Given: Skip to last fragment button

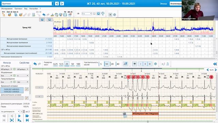Looking at the screenshot, I should pyautogui.click(x=27, y=120).
